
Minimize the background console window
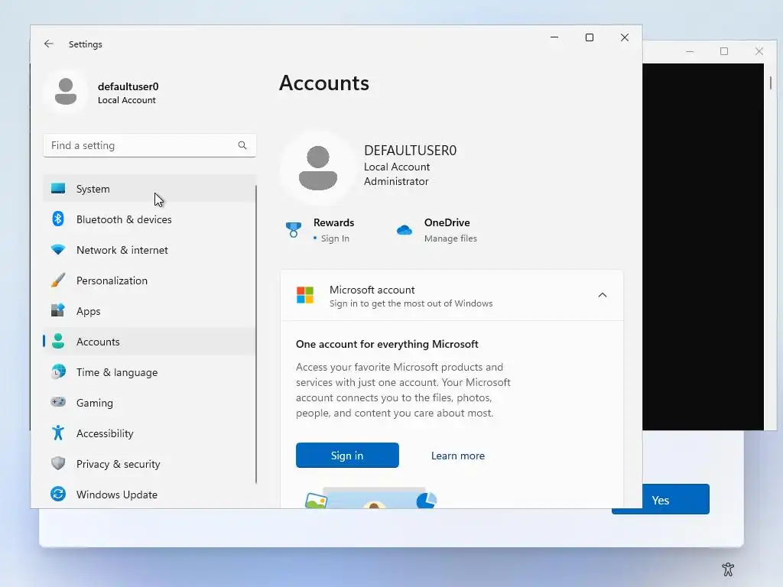click(x=690, y=51)
